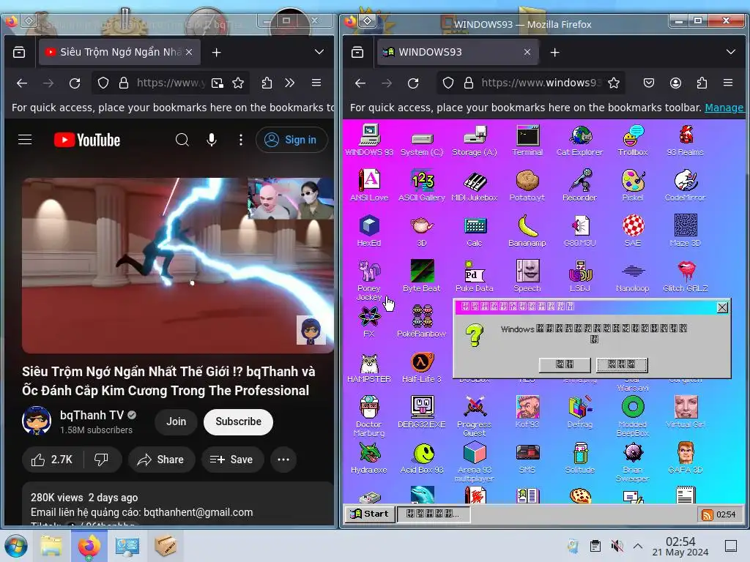This screenshot has height=562, width=750.
Task: Select the WINDOWS93 browser tab
Action: point(458,52)
